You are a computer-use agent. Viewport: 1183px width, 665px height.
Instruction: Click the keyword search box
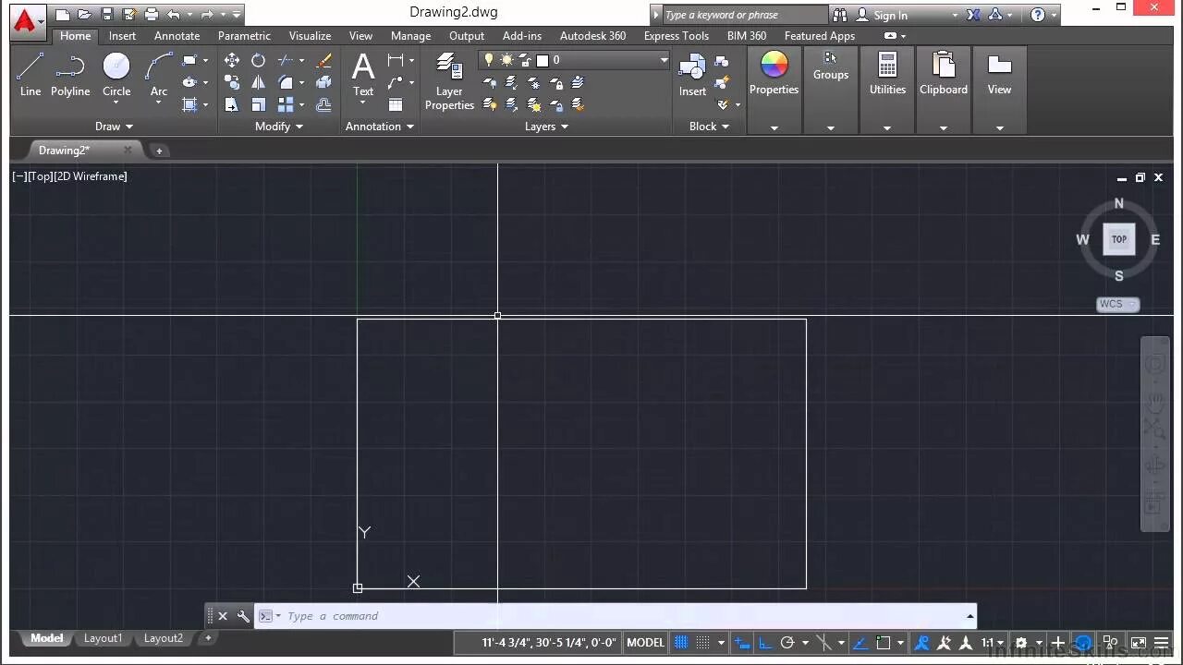click(745, 15)
